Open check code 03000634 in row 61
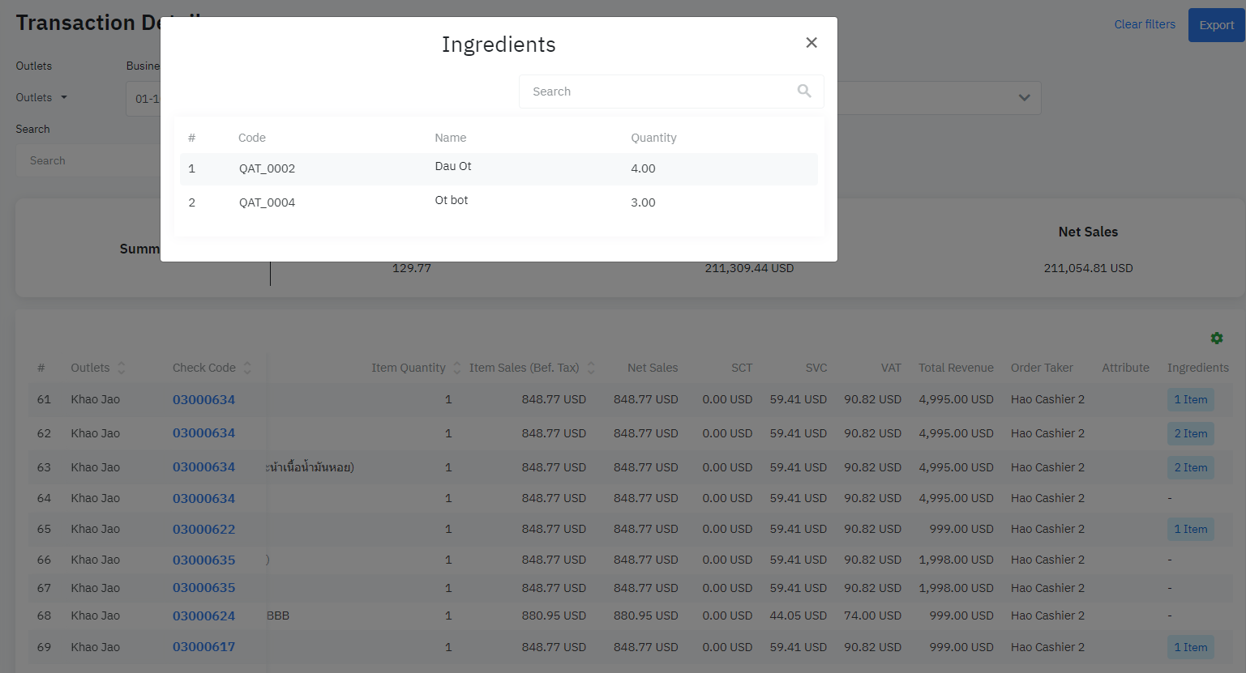 tap(203, 399)
